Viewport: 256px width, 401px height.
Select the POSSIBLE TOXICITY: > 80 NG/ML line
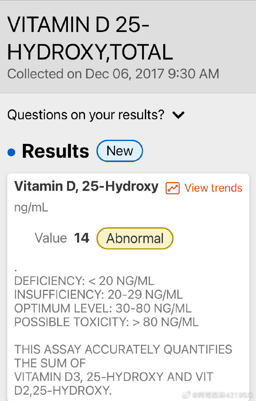106,322
